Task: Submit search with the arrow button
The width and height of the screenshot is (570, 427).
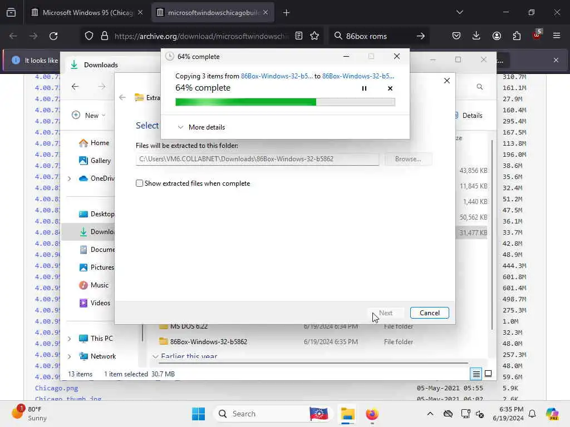Action: pyautogui.click(x=421, y=36)
